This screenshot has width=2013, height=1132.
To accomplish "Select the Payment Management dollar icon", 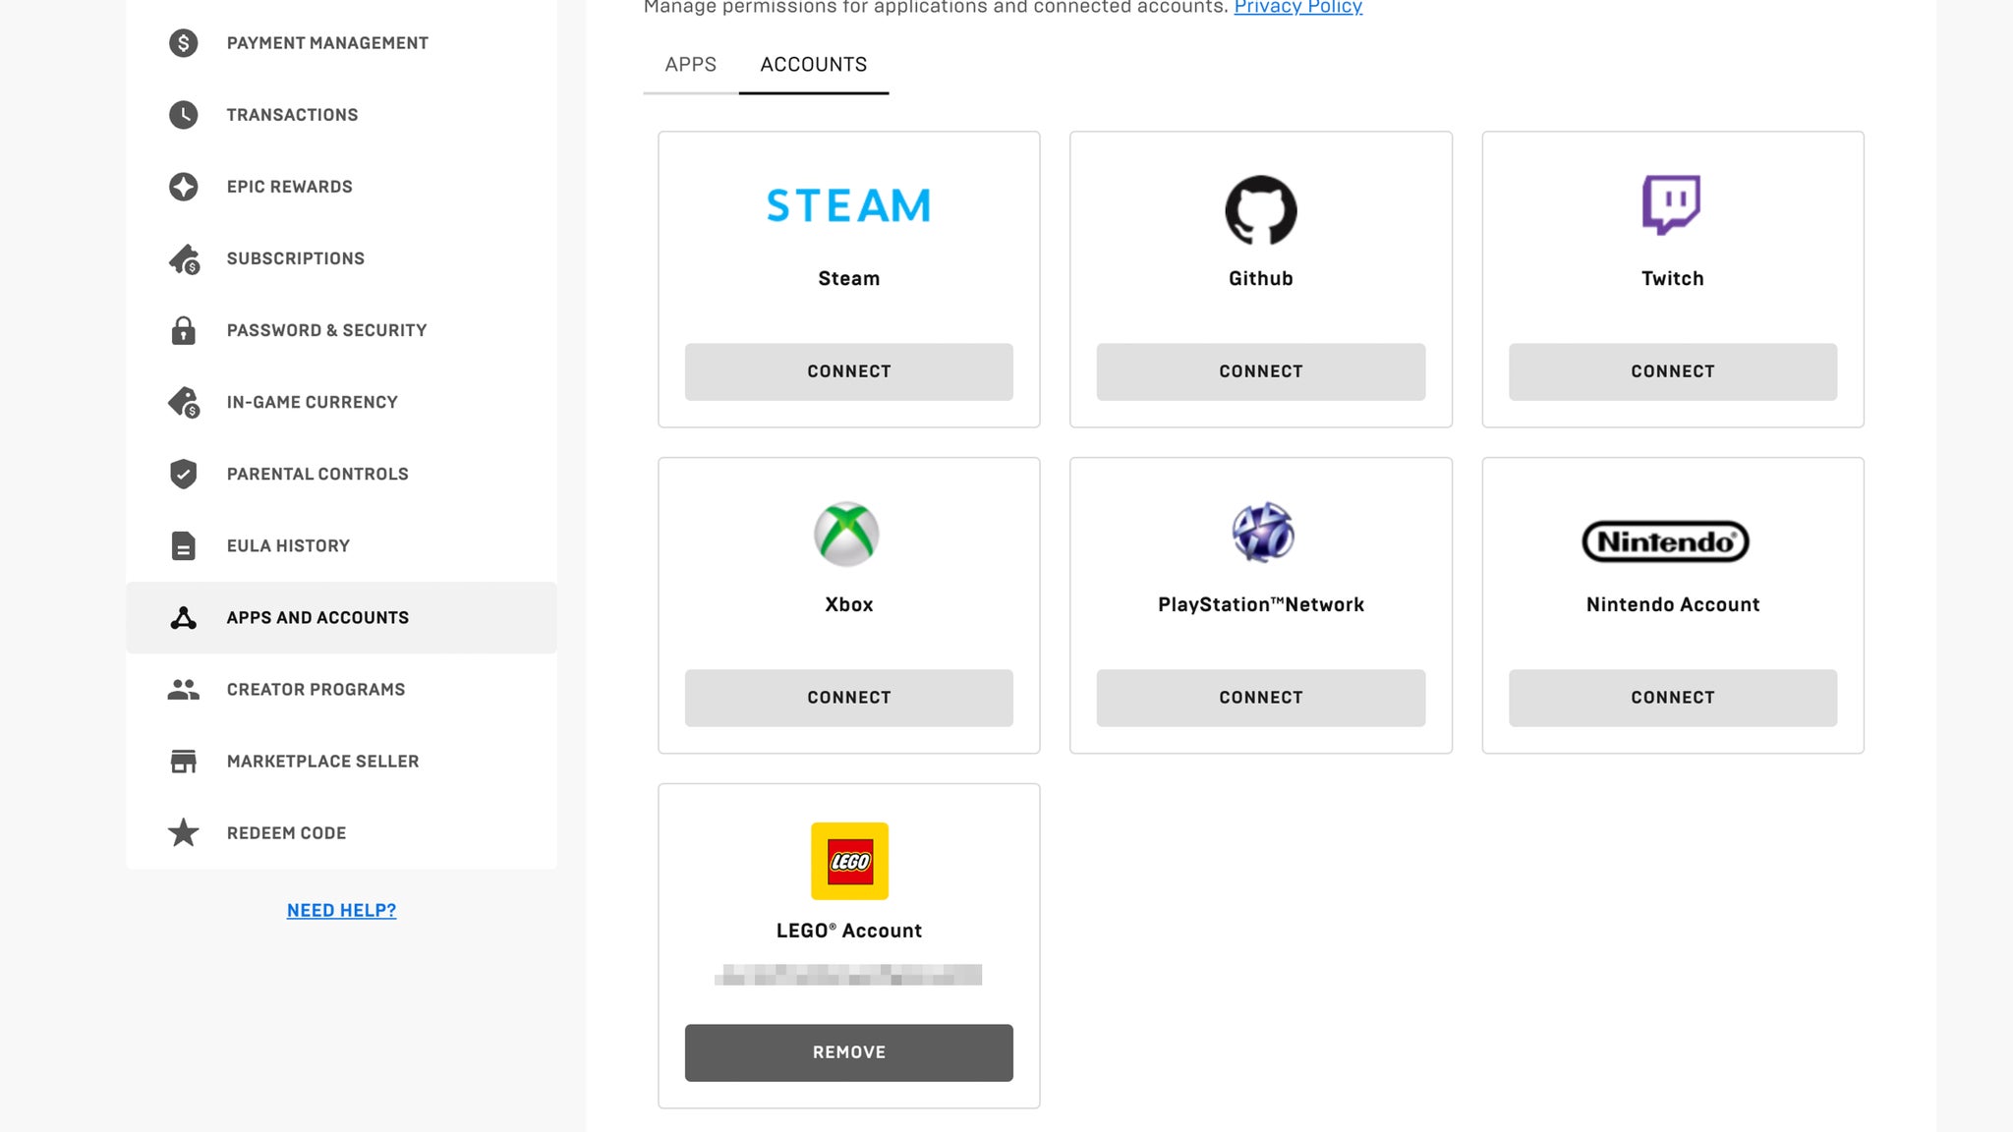I will [183, 43].
